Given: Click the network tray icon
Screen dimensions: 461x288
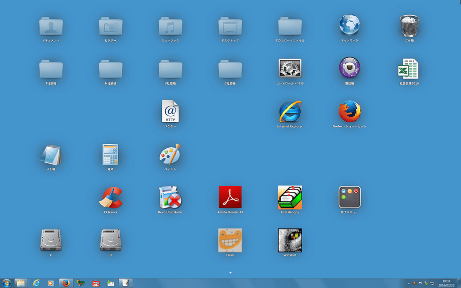Looking at the screenshot, I should [432, 283].
